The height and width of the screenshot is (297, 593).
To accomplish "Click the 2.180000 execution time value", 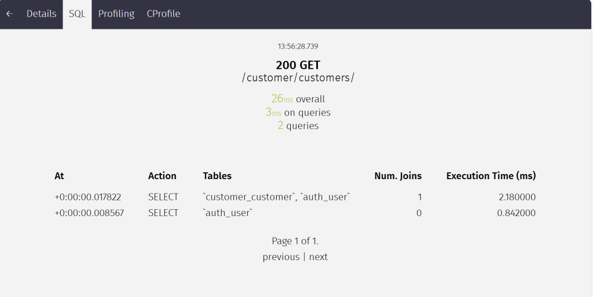I will [517, 197].
